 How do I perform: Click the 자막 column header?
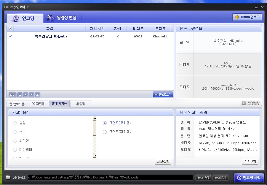pyautogui.click(x=118, y=29)
